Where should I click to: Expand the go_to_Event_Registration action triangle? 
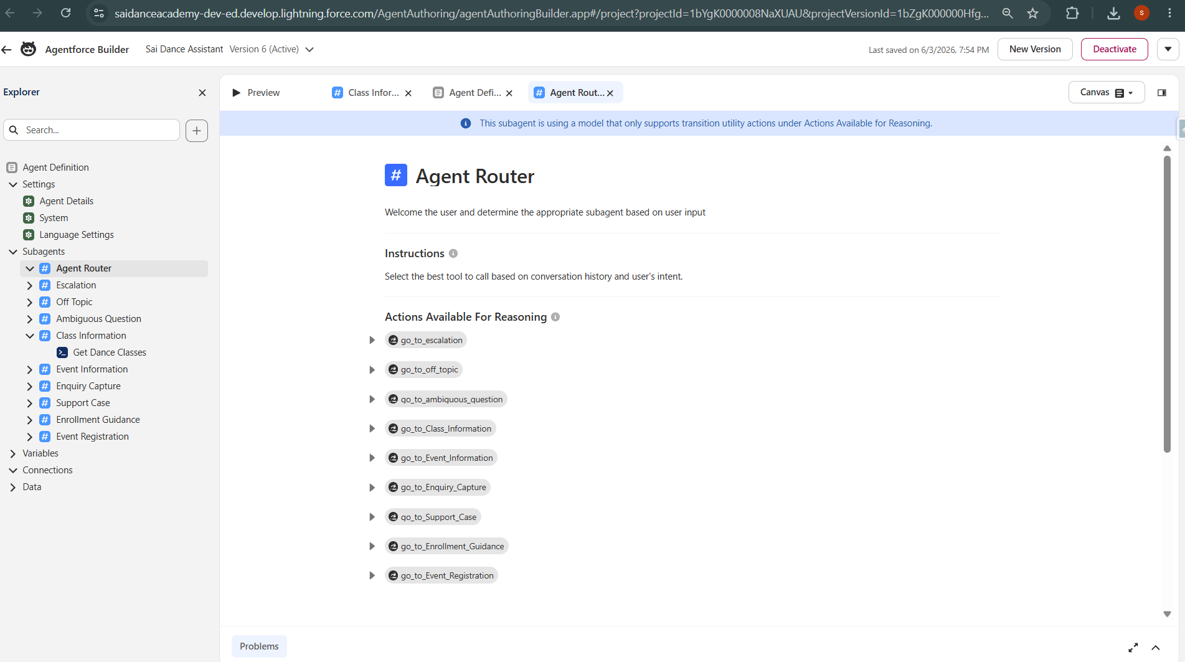(x=372, y=575)
